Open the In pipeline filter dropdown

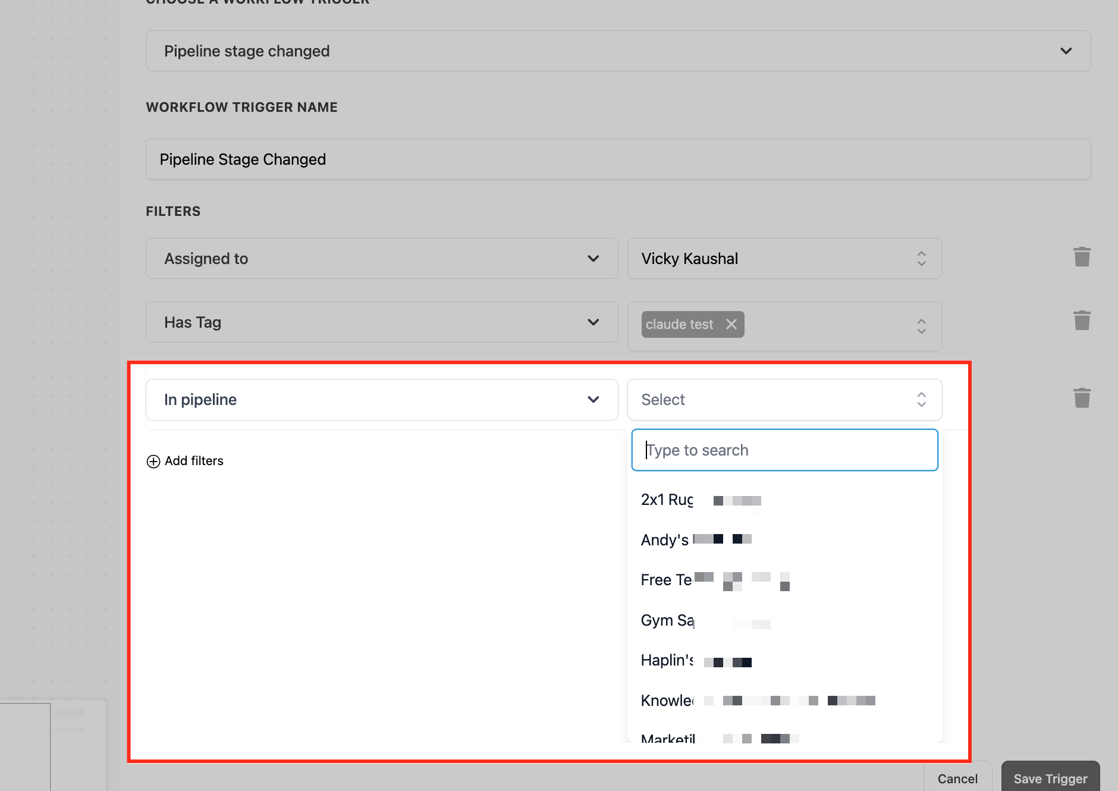tap(382, 400)
